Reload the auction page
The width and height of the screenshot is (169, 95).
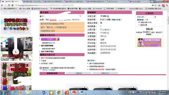pos(9,5)
